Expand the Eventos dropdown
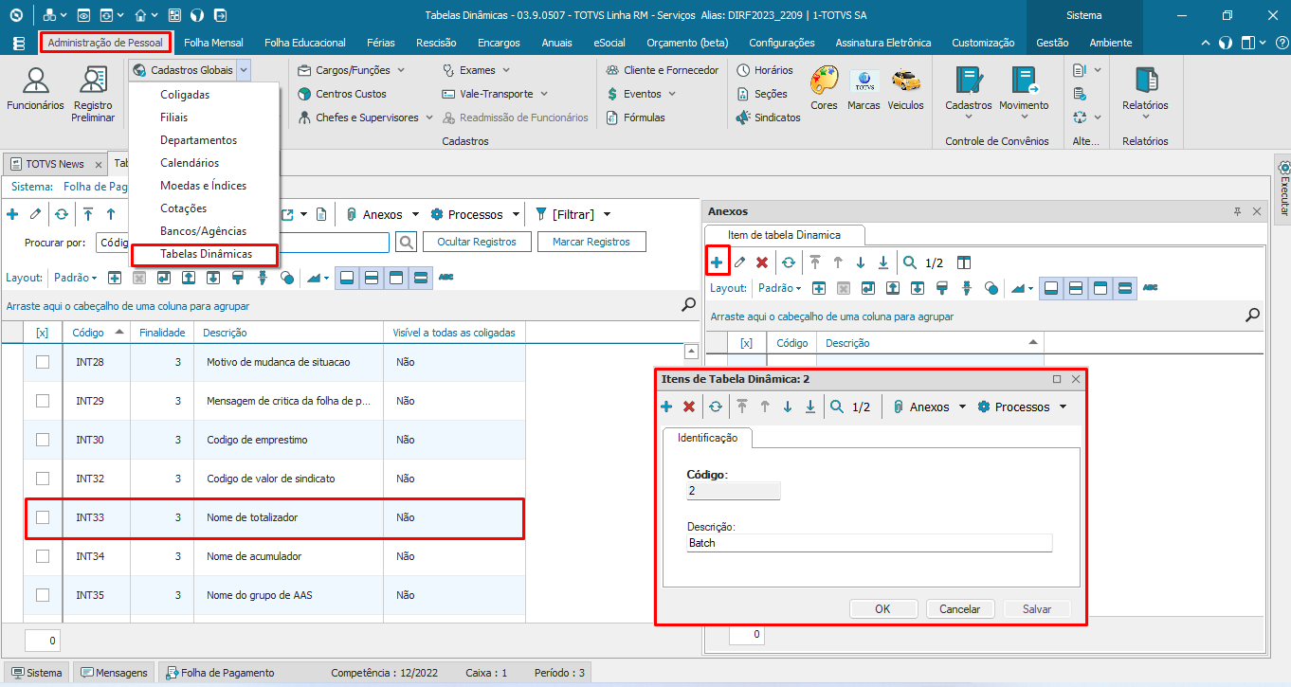1291x687 pixels. click(671, 94)
